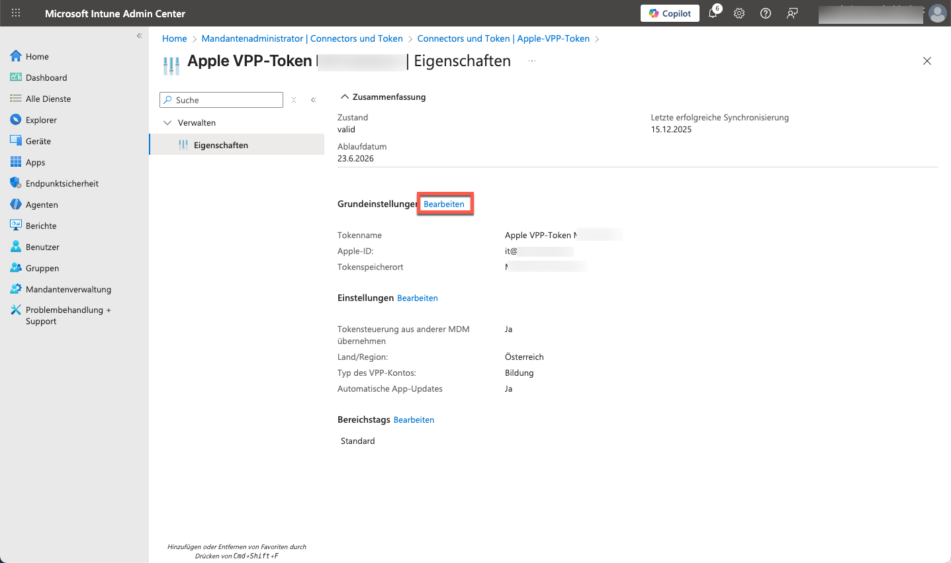Open Endpunktsicherheit shield icon in sidebar
This screenshot has height=563, width=951.
point(16,183)
